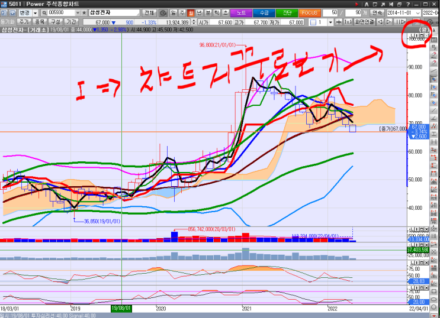The width and height of the screenshot is (440, 318).
Task: Click the total count field showing 90
Action: (x=354, y=13)
